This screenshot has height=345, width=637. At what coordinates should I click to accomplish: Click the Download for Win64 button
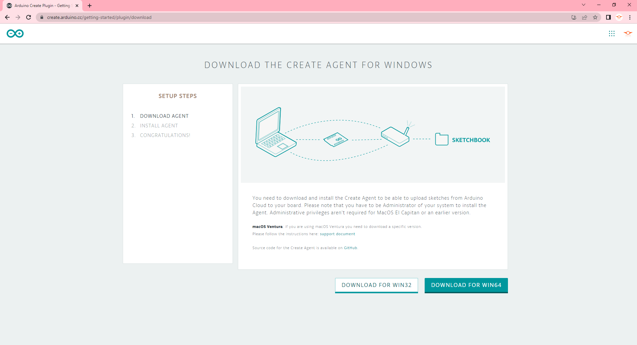click(x=466, y=285)
